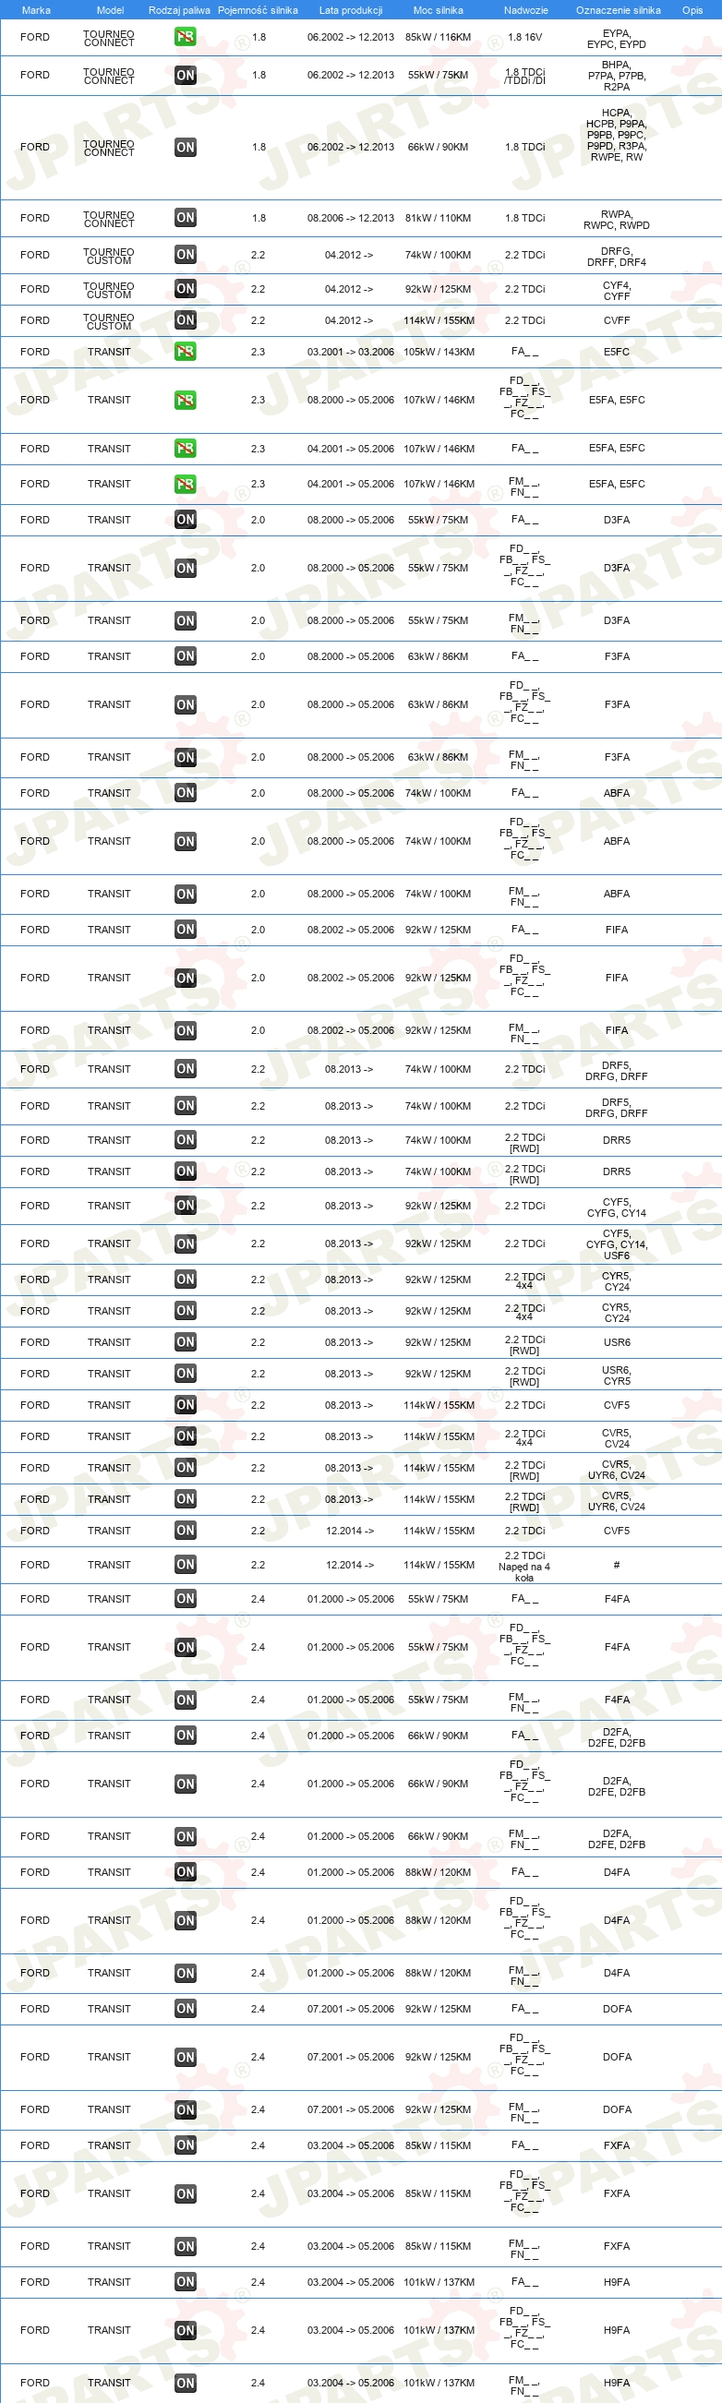Viewport: 722px width, 2403px height.
Task: Click ON icon in Transit 2.4 FXFA FA__ row
Action: click(x=185, y=2145)
